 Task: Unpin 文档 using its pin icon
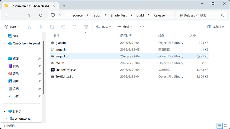39,89
